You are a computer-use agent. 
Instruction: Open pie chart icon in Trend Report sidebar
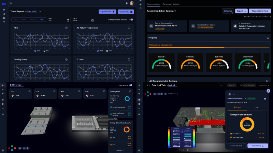coord(4,18)
